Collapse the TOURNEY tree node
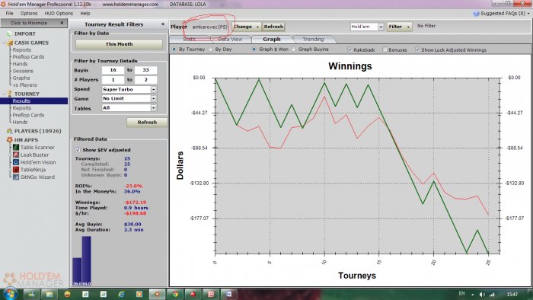 tap(4, 94)
